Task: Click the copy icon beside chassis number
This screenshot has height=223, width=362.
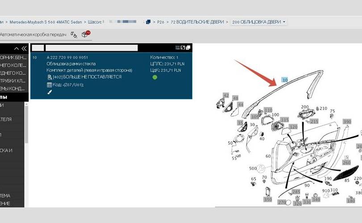Action: tap(147, 21)
